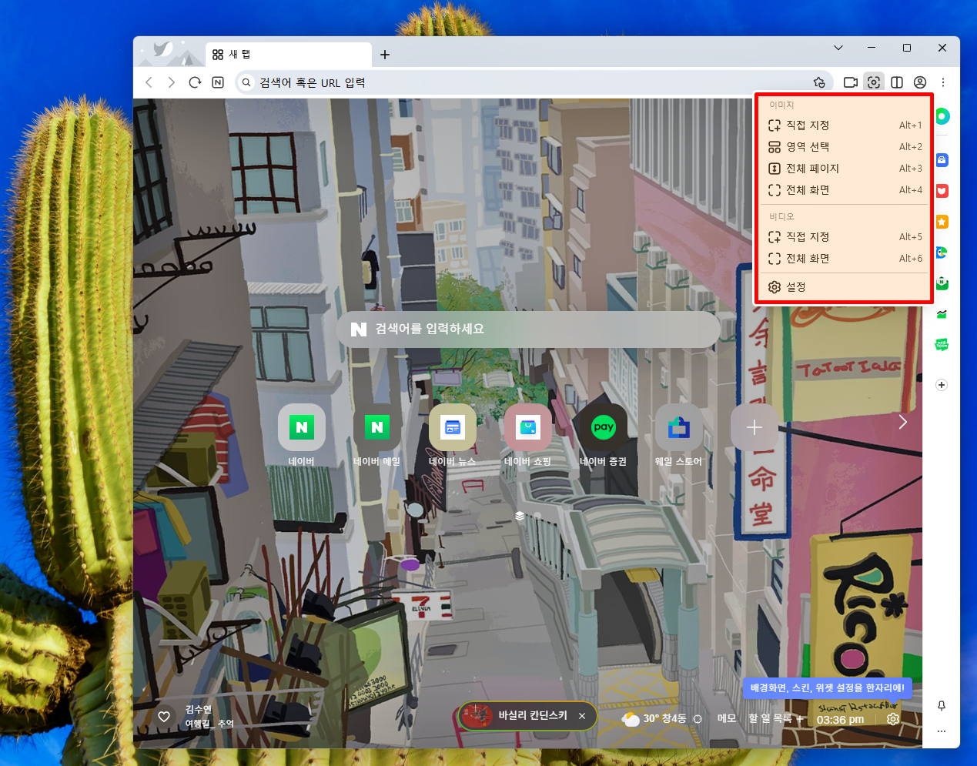Click 김수연 artist name text
Image resolution: width=977 pixels, height=766 pixels.
pos(198,710)
